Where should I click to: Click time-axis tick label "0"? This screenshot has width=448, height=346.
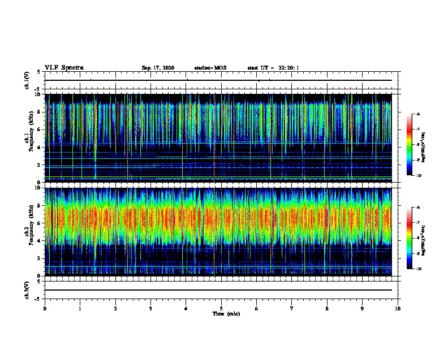click(x=45, y=308)
